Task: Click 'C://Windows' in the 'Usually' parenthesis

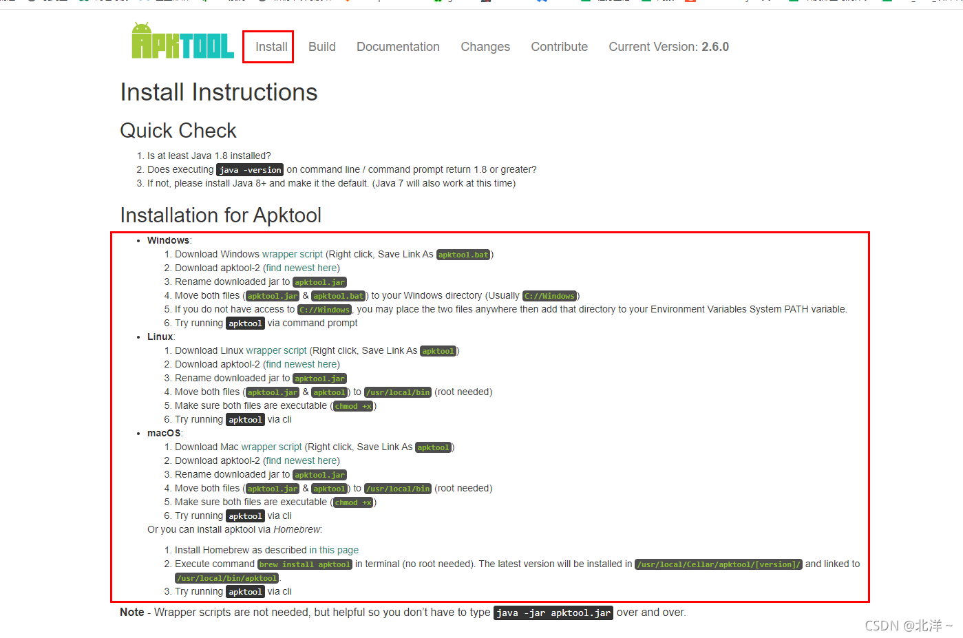Action: pyautogui.click(x=549, y=296)
